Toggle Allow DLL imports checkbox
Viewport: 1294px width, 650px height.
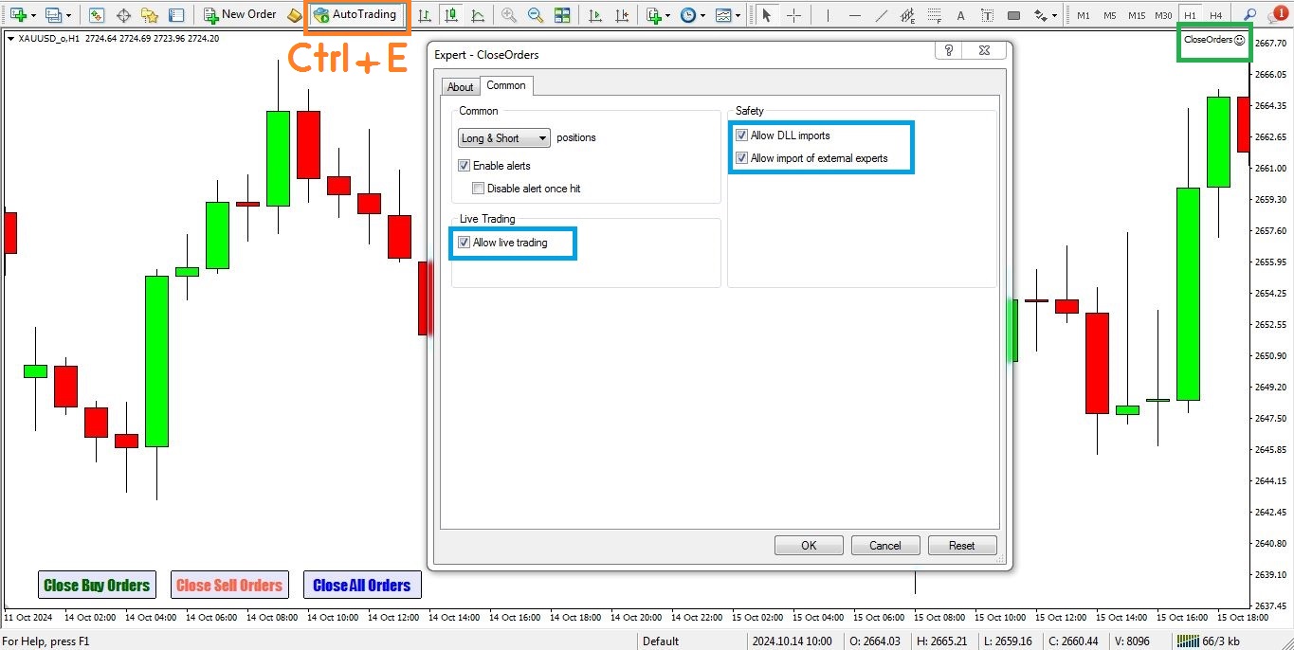click(x=741, y=135)
